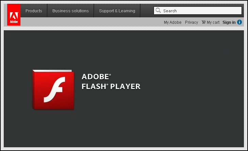Viewport: 248px width, 151px height.
Task: Open the Privacy link
Action: click(191, 22)
